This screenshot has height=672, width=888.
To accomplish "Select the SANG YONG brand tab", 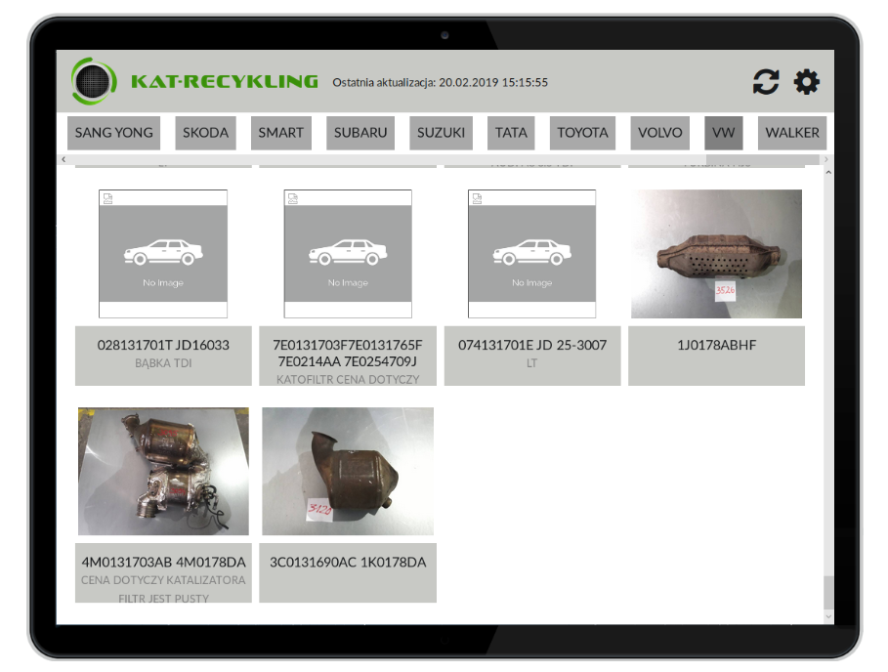I will (114, 133).
